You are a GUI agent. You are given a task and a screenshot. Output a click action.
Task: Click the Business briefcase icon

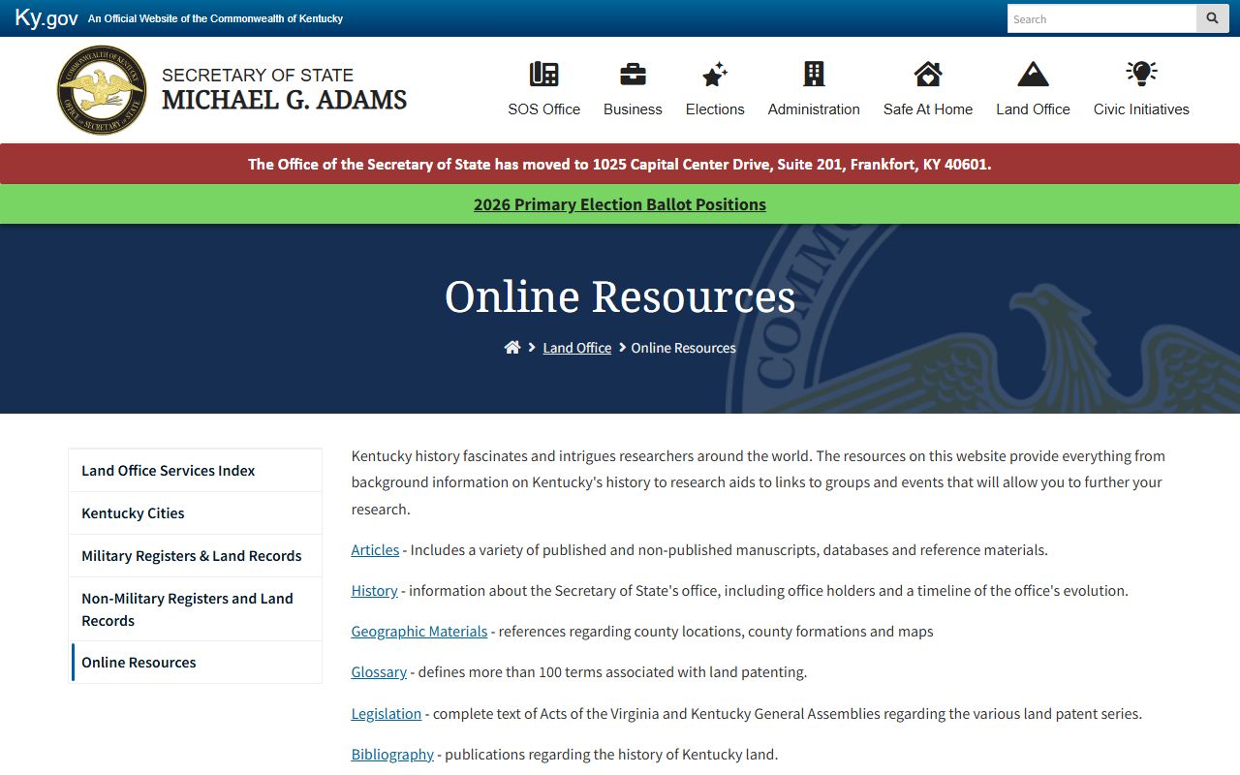tap(633, 74)
